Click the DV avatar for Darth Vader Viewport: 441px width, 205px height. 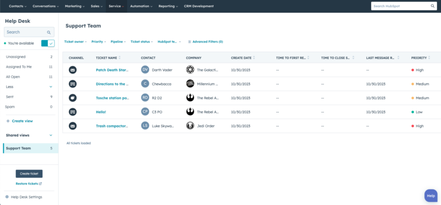[x=145, y=70]
